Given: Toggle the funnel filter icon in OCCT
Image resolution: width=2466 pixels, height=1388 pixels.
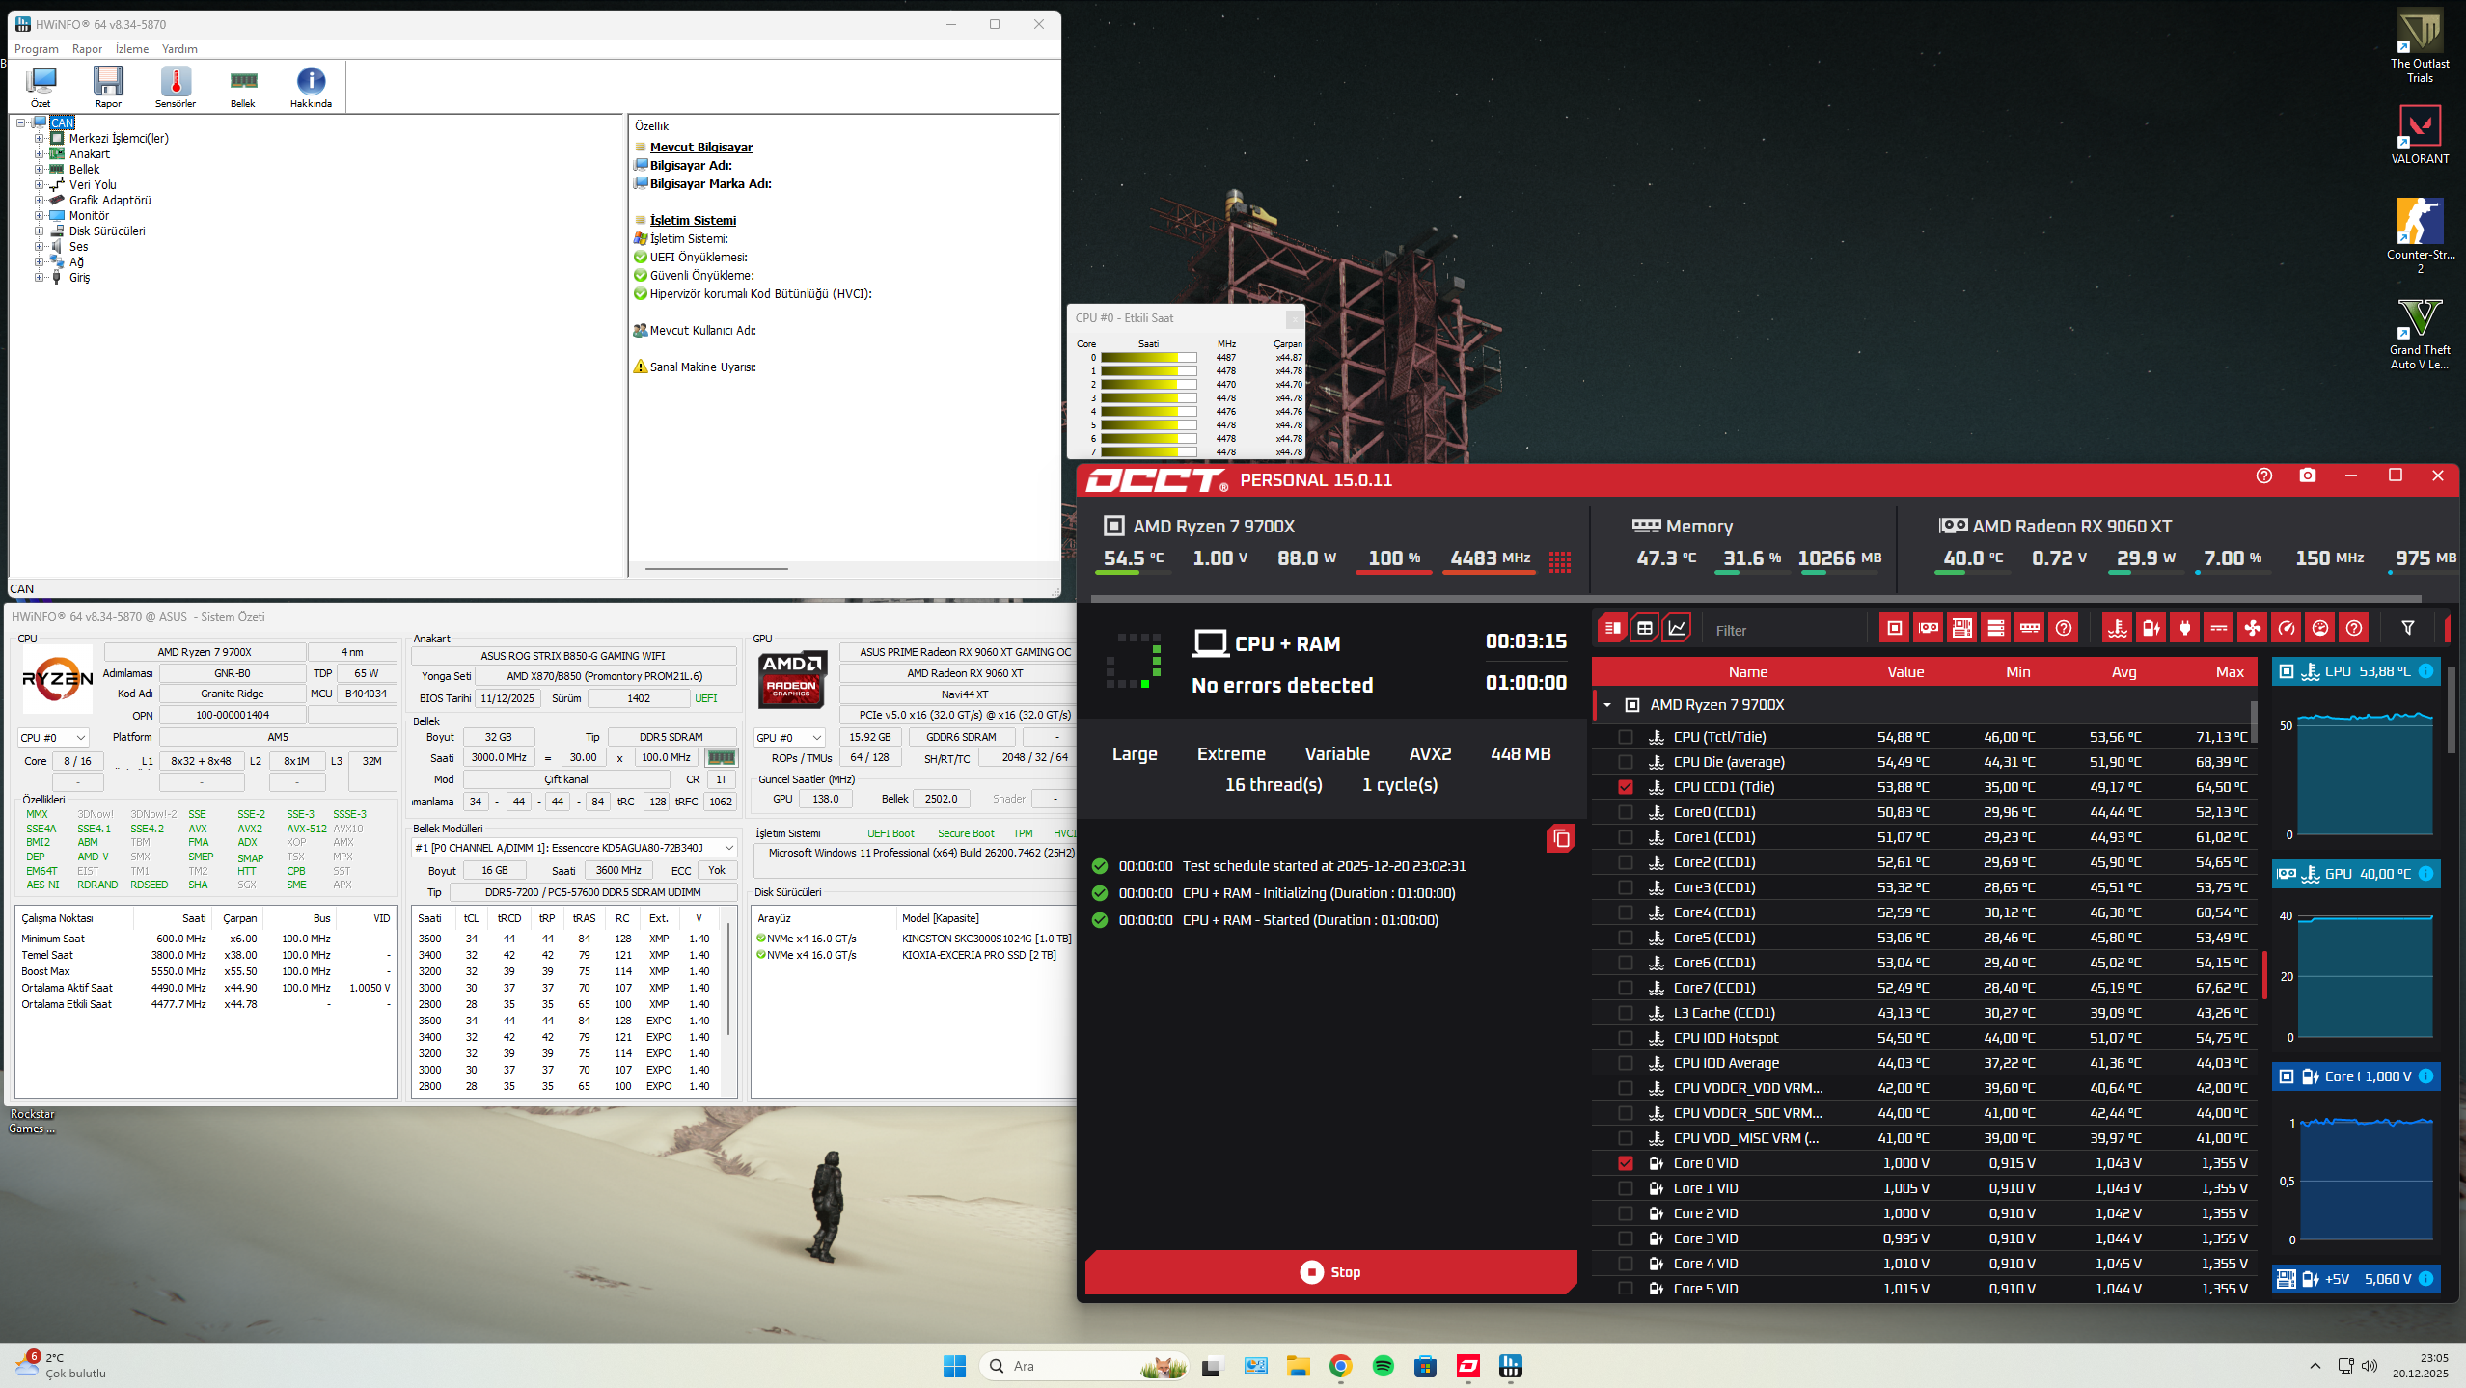Looking at the screenshot, I should click(2408, 629).
